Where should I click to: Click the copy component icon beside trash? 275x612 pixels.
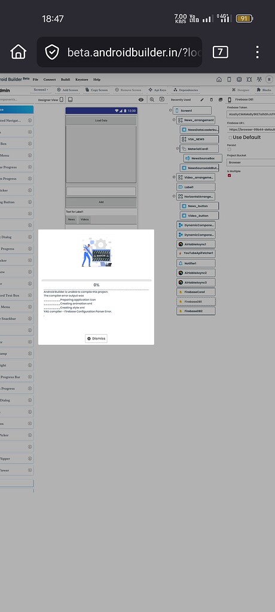coord(221,100)
